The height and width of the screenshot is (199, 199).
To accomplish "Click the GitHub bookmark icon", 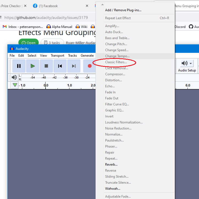I will (x=191, y=27).
